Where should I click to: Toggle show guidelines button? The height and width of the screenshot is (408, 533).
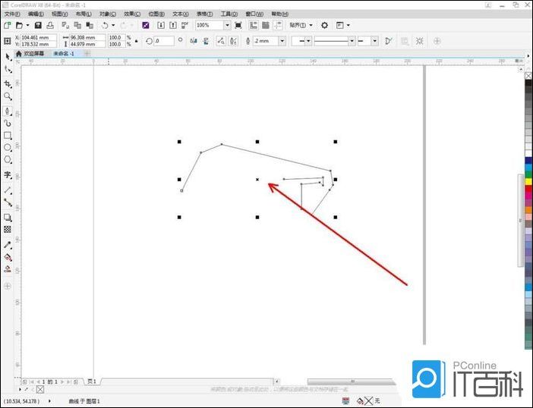278,25
